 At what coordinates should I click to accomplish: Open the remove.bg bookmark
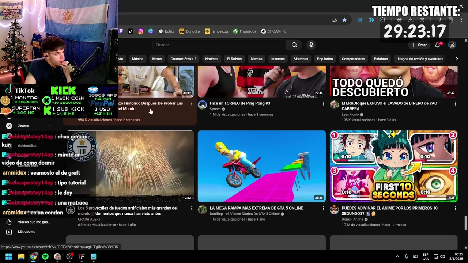tap(216, 31)
